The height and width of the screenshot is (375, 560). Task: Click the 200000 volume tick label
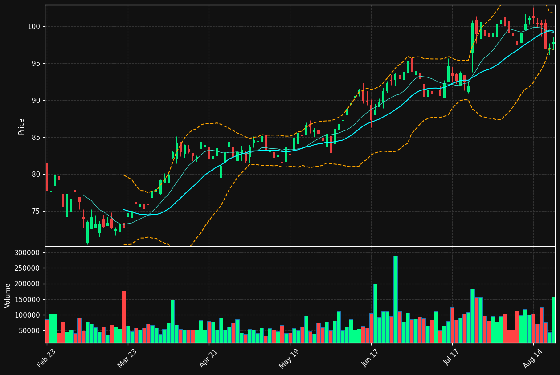28,284
